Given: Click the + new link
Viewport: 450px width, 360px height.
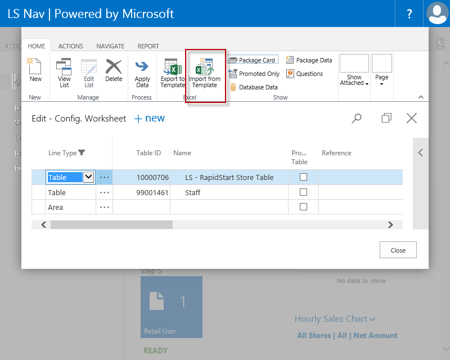Looking at the screenshot, I should pos(150,118).
